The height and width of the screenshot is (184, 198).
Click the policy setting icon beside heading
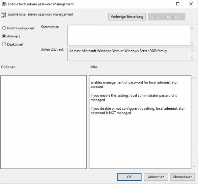click(x=3, y=15)
